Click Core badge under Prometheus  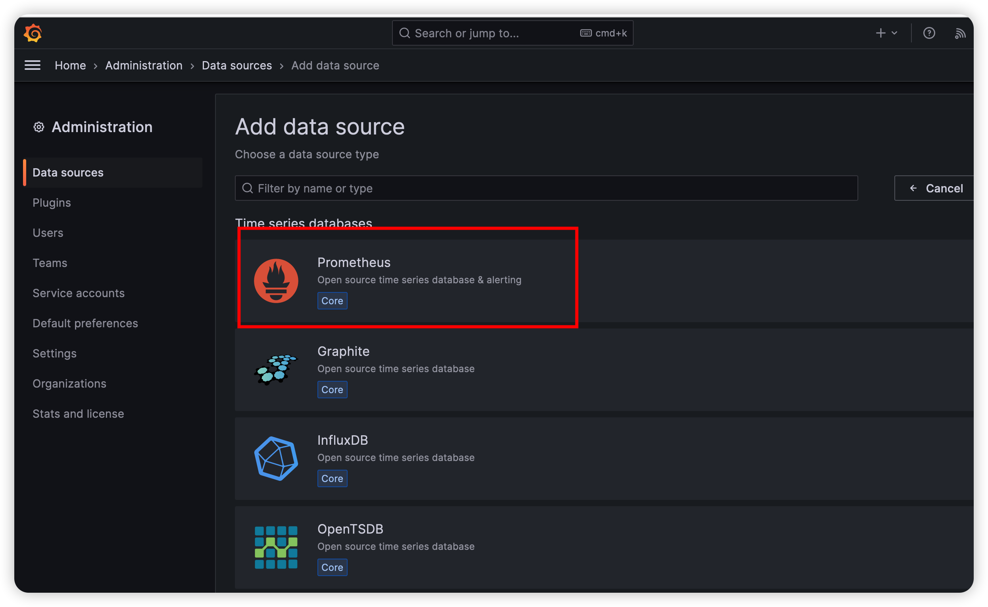332,301
